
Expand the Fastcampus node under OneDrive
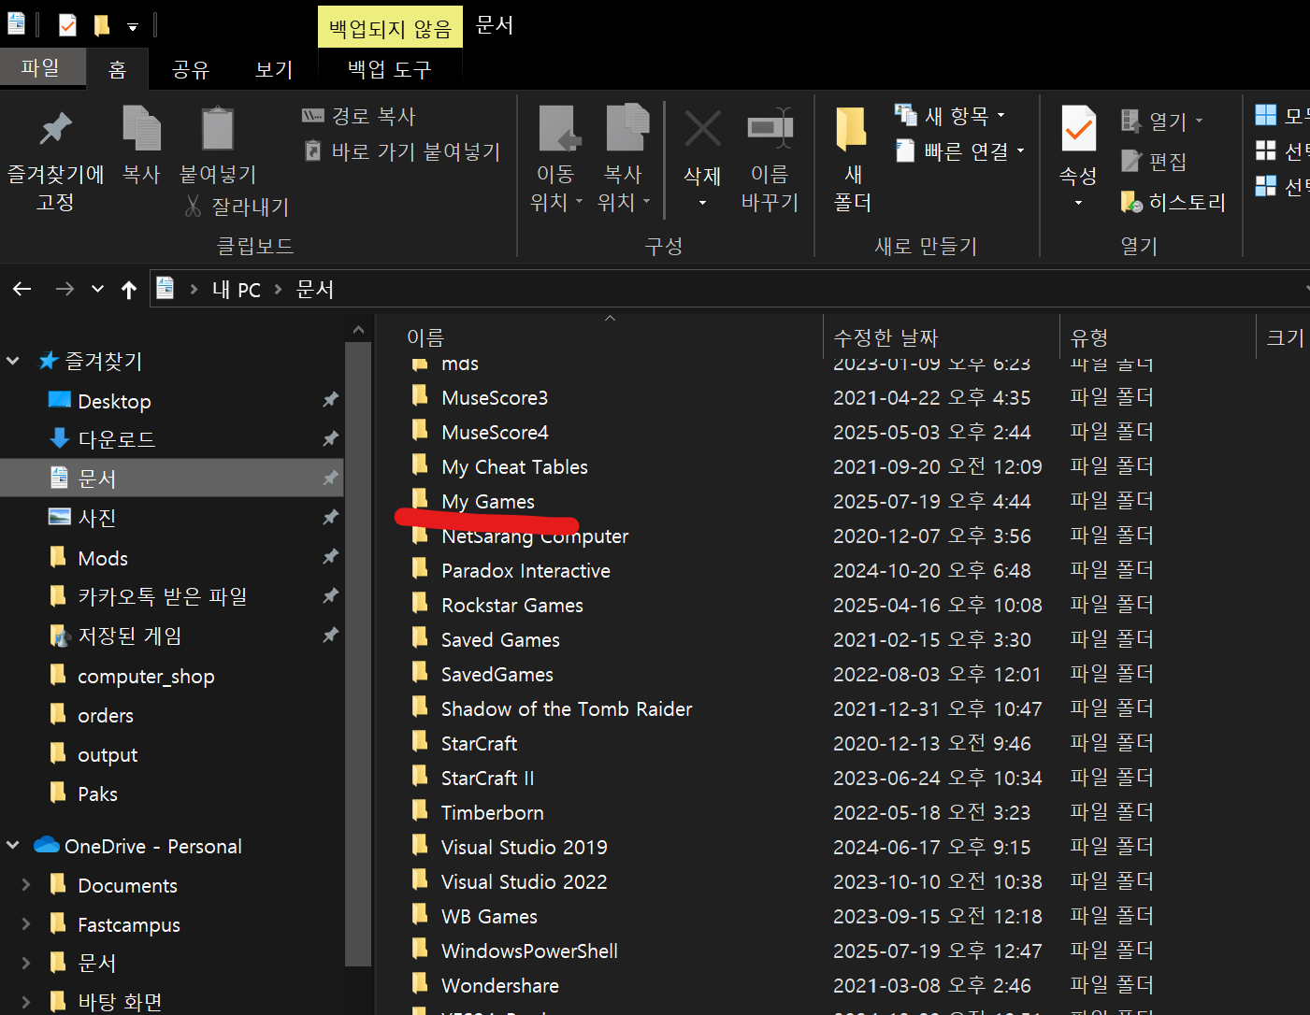pyautogui.click(x=25, y=924)
